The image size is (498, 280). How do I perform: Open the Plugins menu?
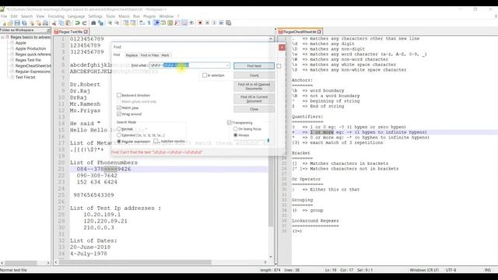point(149,16)
